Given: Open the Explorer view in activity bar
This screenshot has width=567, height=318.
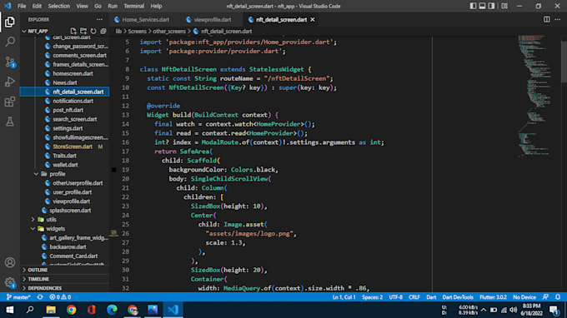Looking at the screenshot, I should (10, 22).
